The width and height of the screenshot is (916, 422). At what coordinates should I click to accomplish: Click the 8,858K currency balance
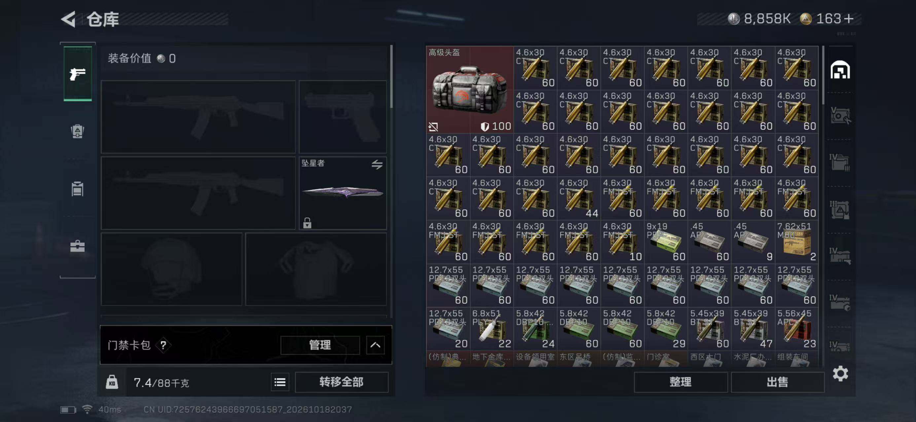(x=759, y=19)
